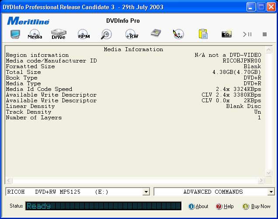278x219 pixels.
Task: Click the Linear Density row label
Action: point(30,106)
